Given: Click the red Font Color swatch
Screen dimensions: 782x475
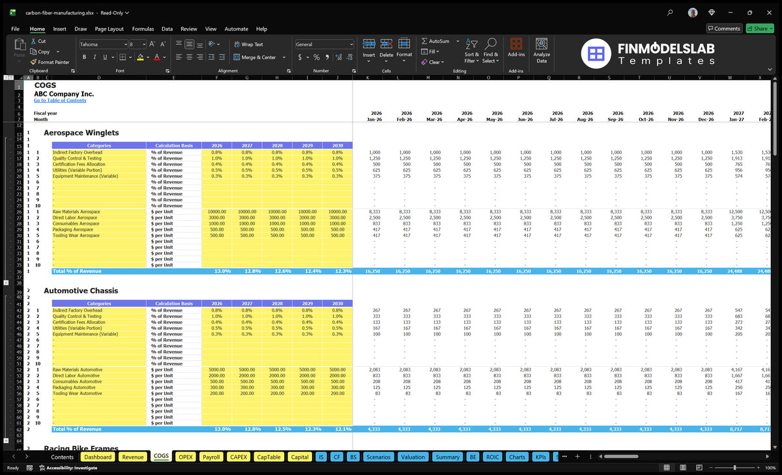Looking at the screenshot, I should 156,57.
